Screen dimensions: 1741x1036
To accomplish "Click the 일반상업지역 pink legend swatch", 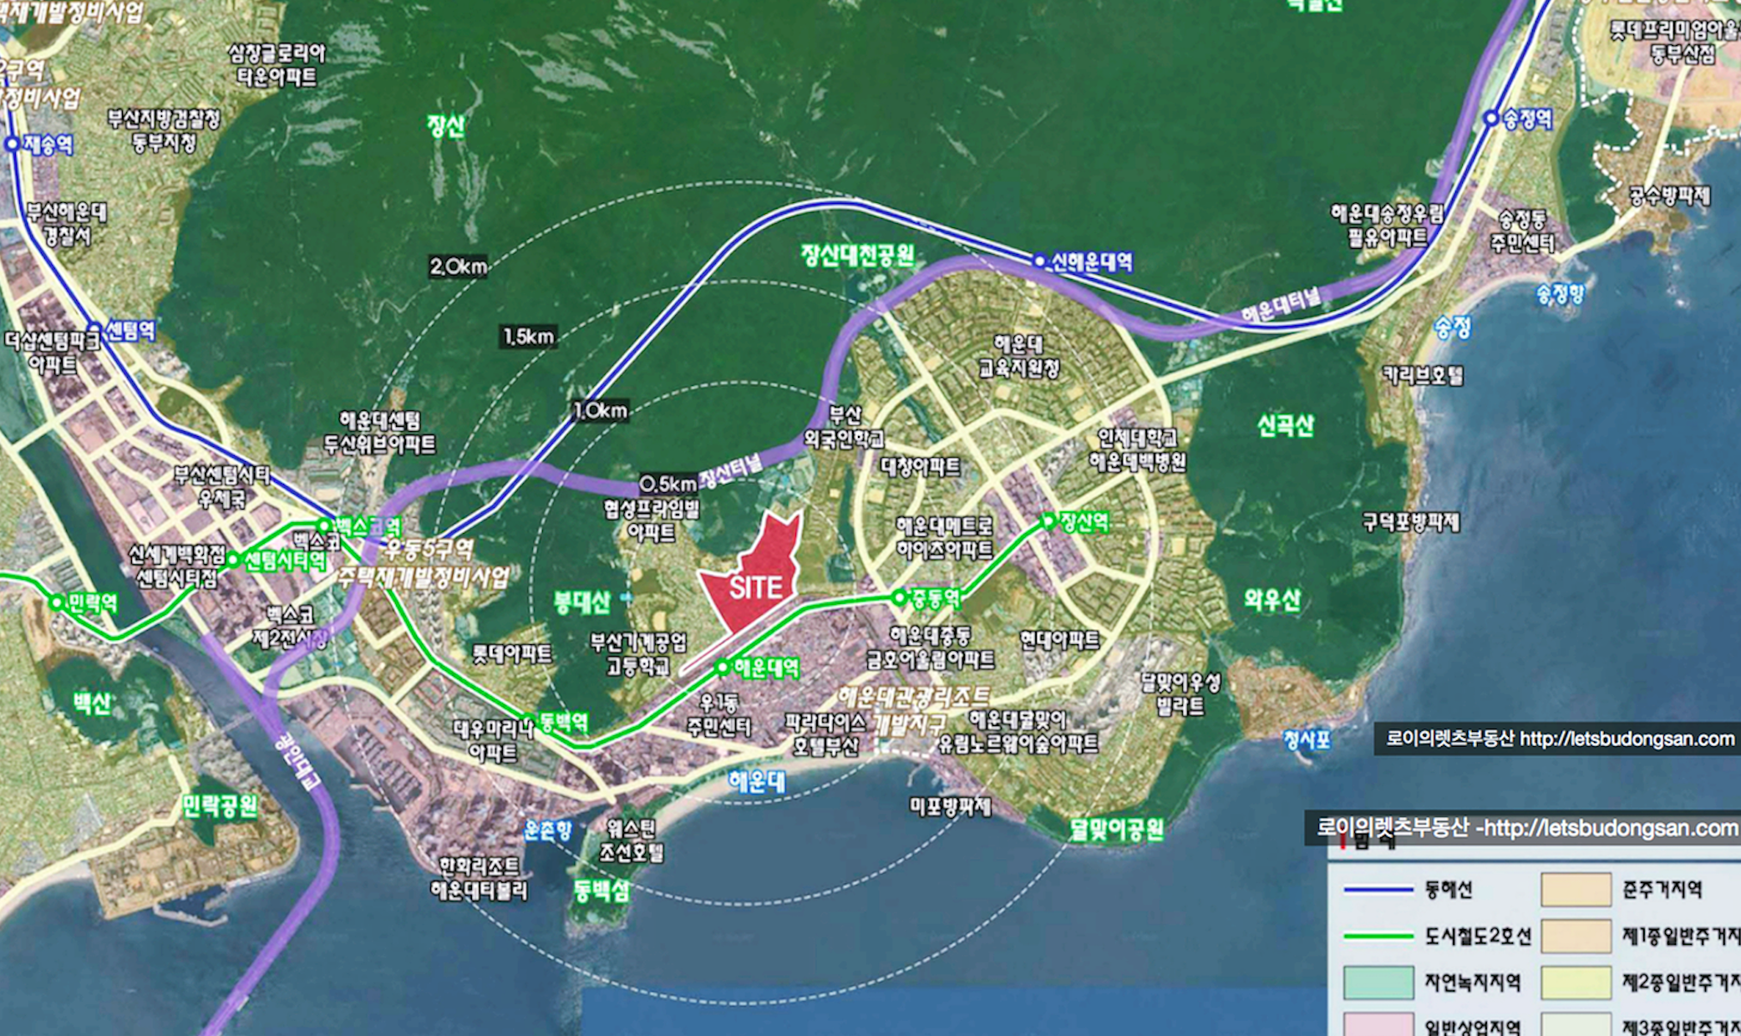I will (1378, 1026).
